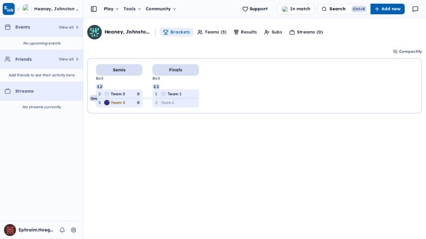Click the In match button
The image size is (426, 239).
(x=296, y=9)
